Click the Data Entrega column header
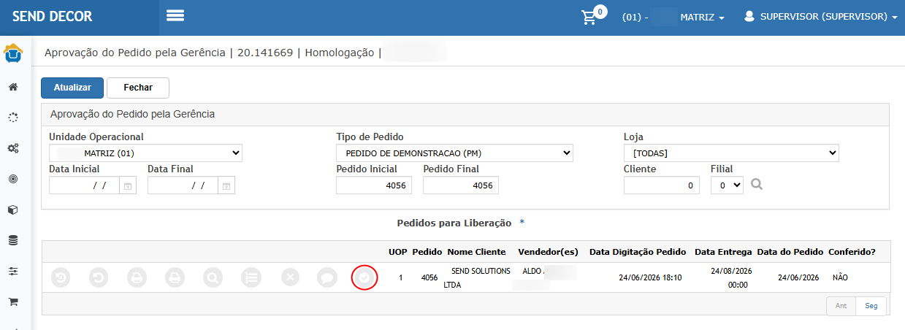905x330 pixels. pos(723,252)
